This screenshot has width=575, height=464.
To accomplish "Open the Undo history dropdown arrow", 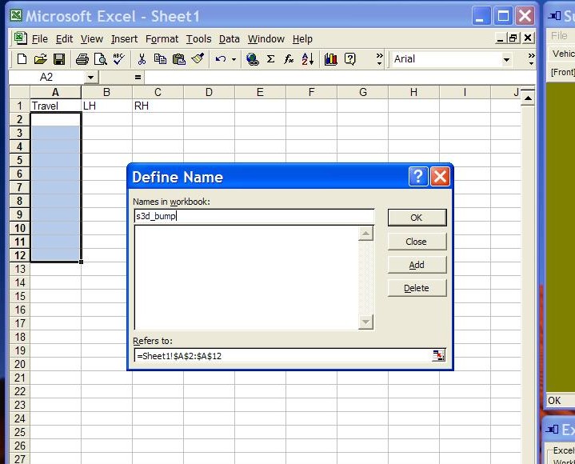I will (x=234, y=59).
